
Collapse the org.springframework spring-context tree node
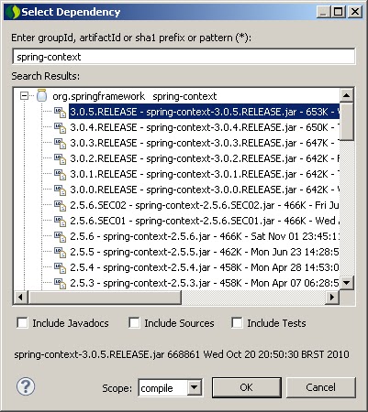pos(24,96)
